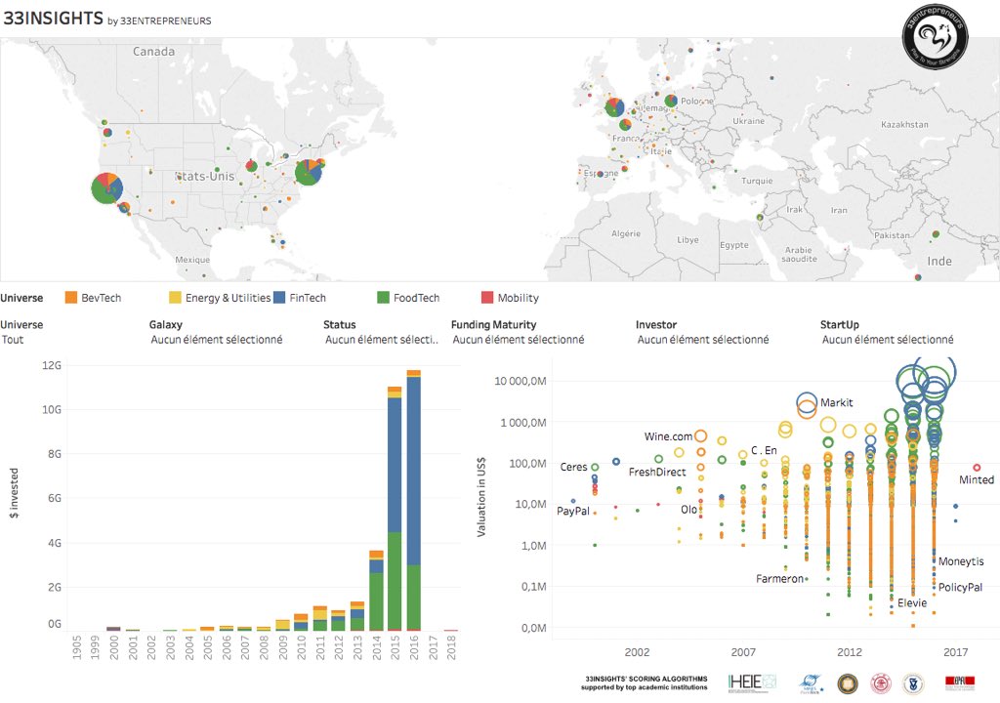This screenshot has height=703, width=1000.
Task: Click the 12G axis label
Action: tap(52, 365)
